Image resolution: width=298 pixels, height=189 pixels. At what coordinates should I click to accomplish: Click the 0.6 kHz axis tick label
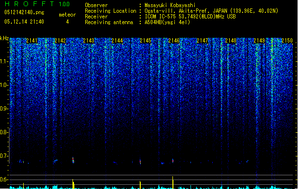(x=4, y=180)
